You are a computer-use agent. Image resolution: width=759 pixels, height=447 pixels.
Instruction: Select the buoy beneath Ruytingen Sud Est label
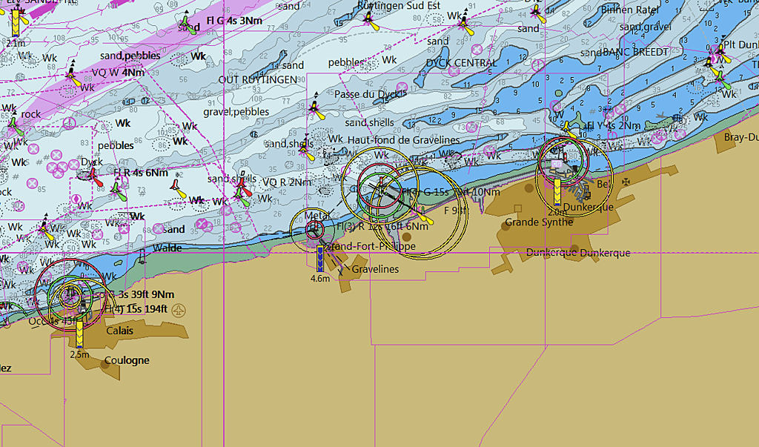[x=371, y=21]
